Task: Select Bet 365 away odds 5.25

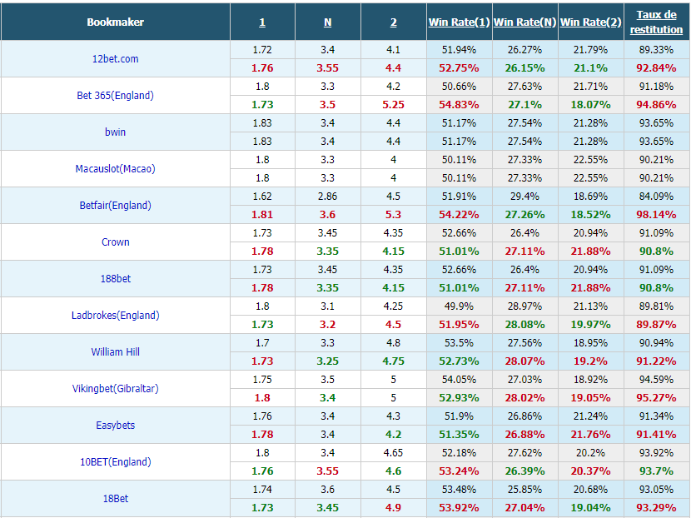Action: [393, 104]
